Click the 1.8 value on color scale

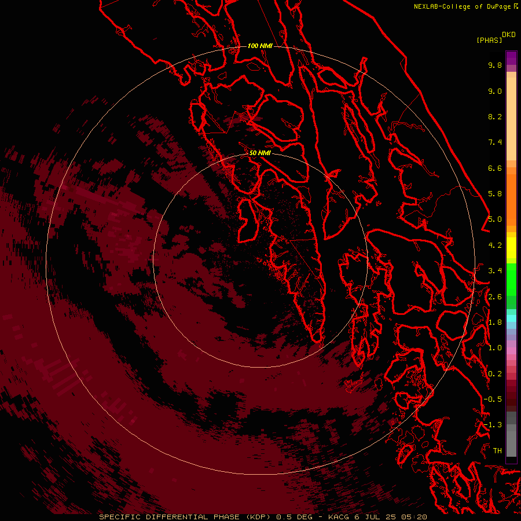495,322
